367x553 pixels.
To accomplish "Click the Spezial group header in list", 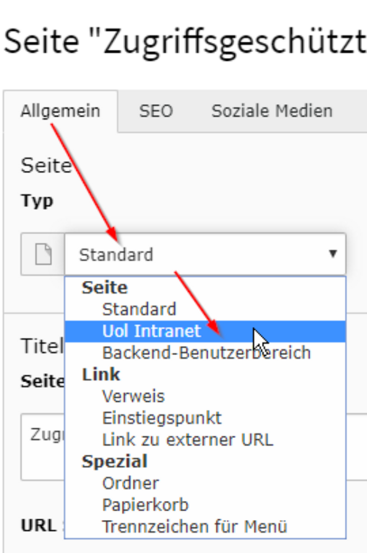I will [115, 461].
